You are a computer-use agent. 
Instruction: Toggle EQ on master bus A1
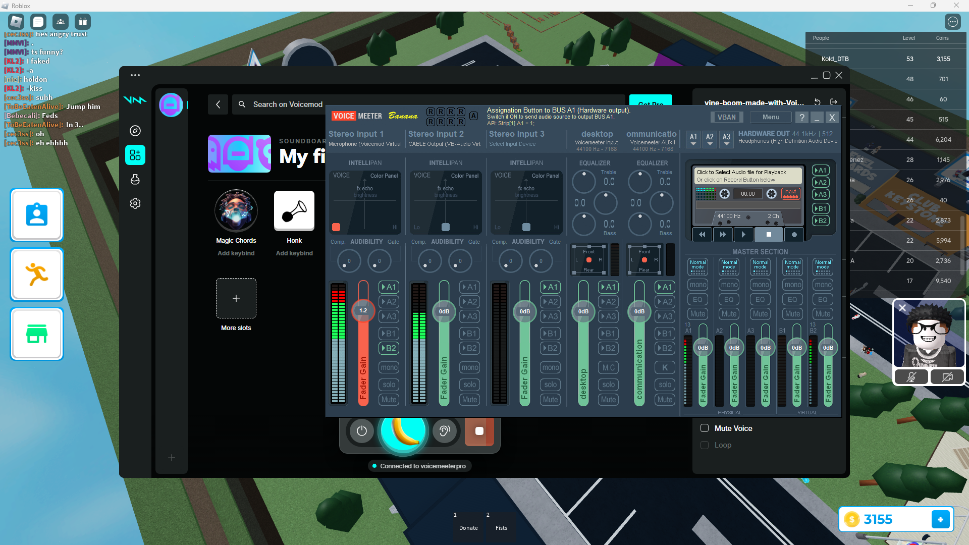click(x=698, y=300)
